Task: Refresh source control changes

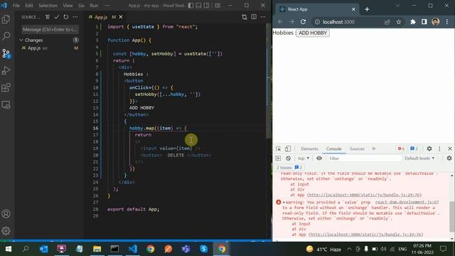Action: [66, 17]
